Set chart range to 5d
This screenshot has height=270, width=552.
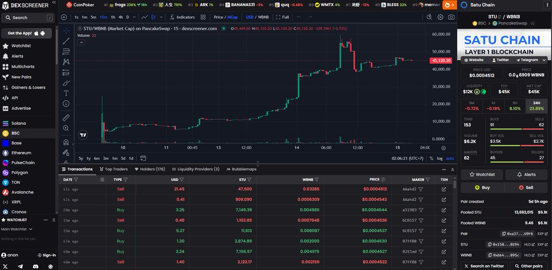pyautogui.click(x=123, y=158)
